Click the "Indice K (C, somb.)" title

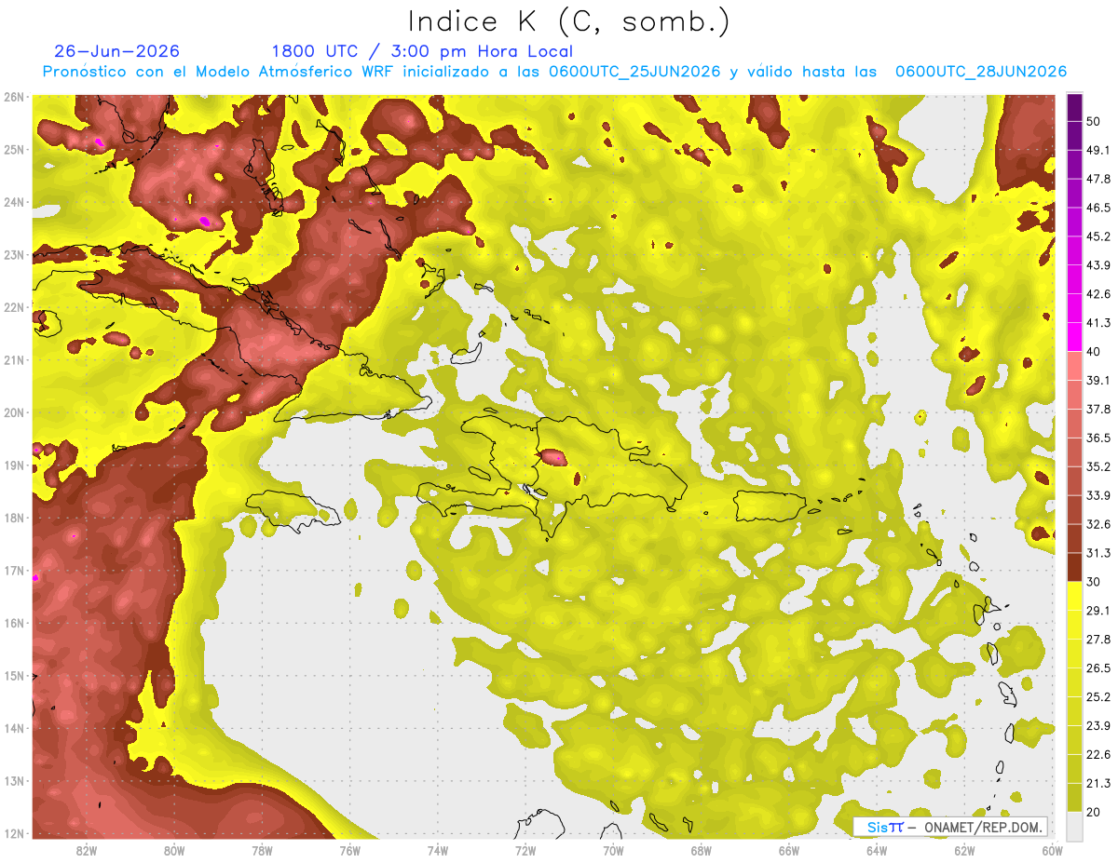[568, 21]
